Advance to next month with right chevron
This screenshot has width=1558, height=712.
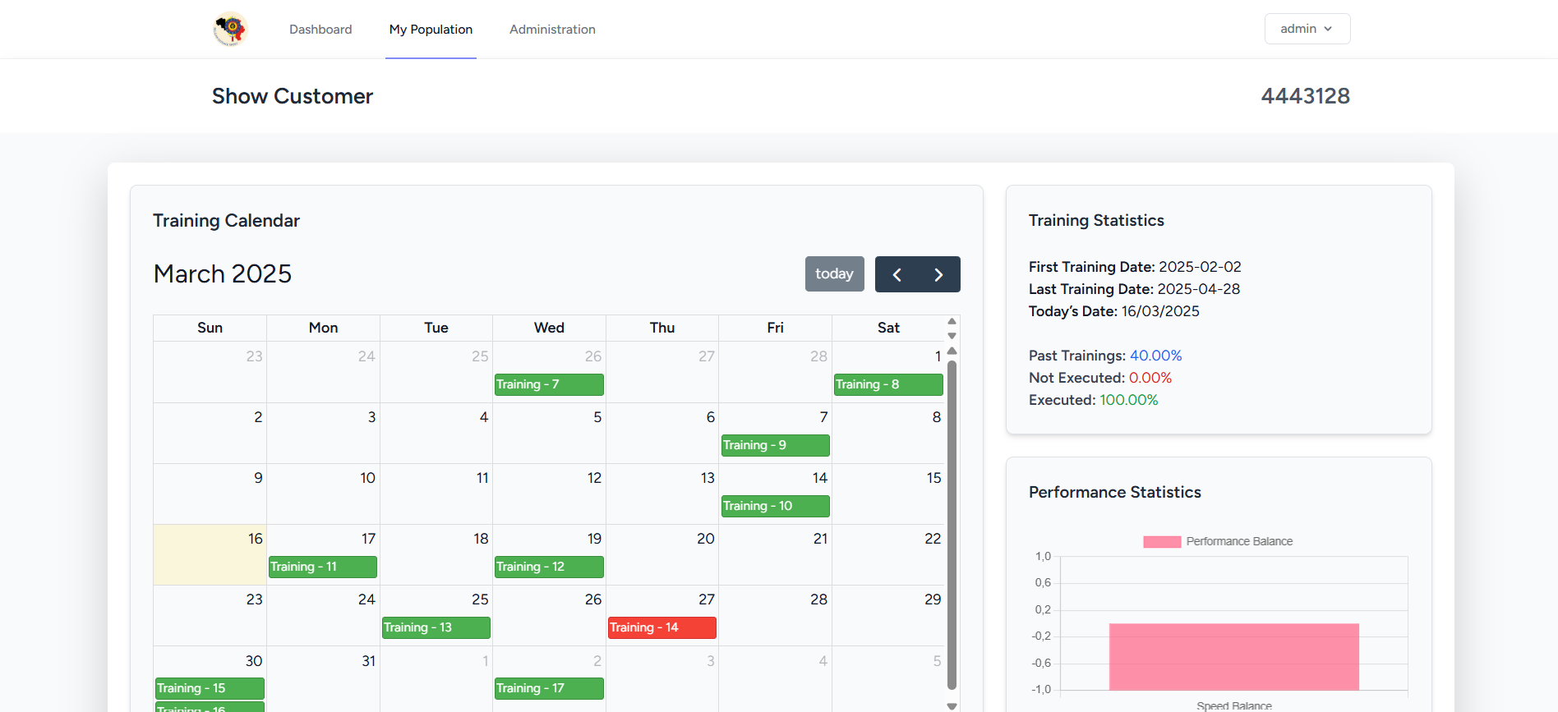click(x=938, y=274)
